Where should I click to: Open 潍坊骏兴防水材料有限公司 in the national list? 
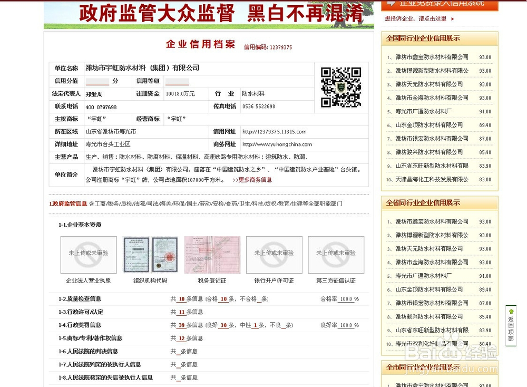(429, 152)
